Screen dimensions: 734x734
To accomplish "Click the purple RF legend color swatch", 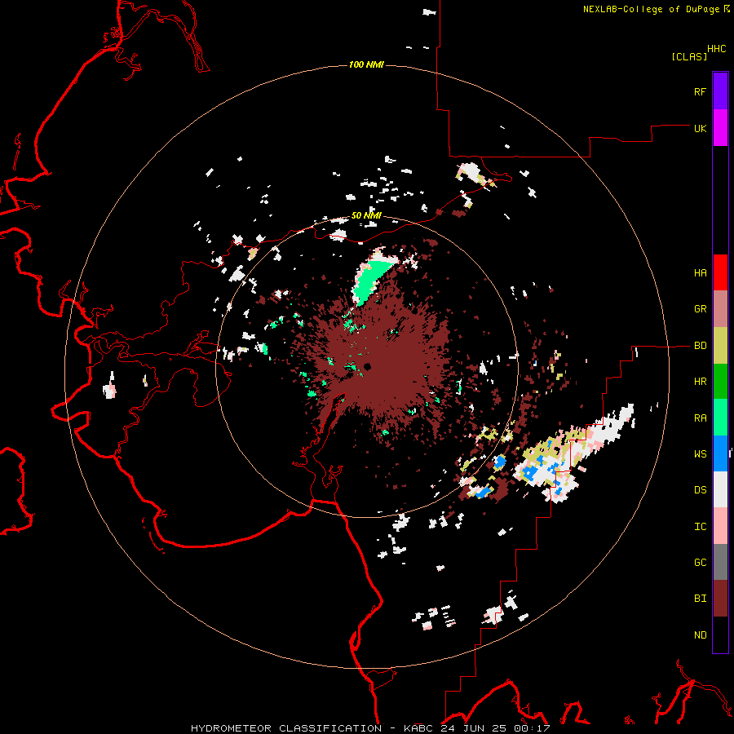I will click(720, 91).
